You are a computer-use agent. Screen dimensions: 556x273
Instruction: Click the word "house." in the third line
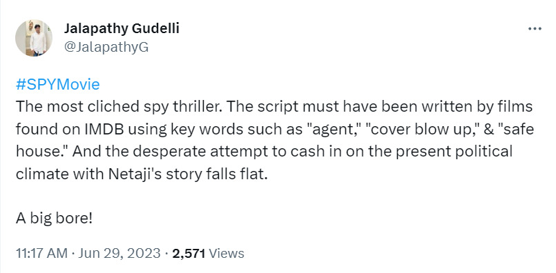pos(43,152)
